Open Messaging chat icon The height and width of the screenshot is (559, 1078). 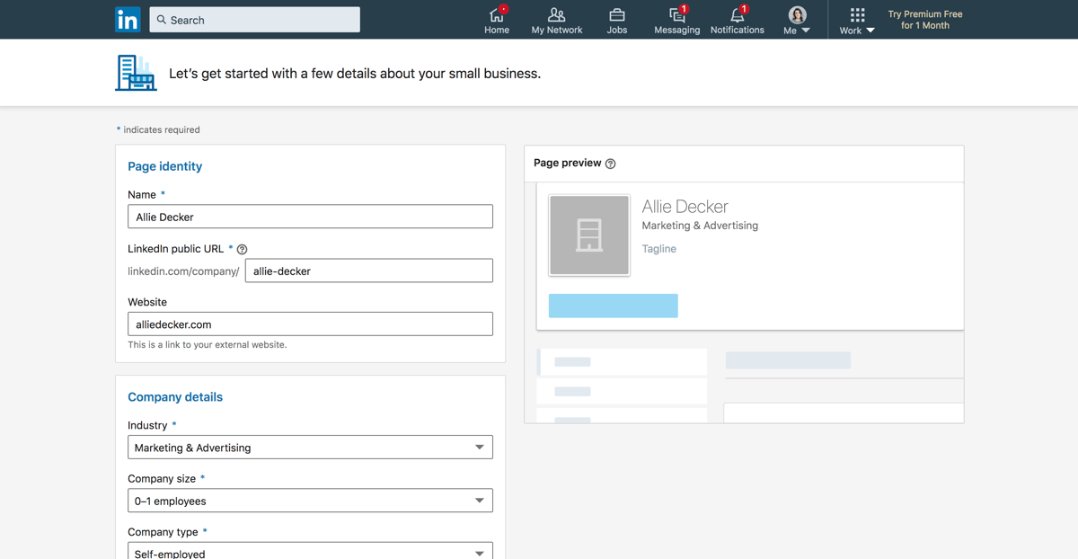(676, 15)
